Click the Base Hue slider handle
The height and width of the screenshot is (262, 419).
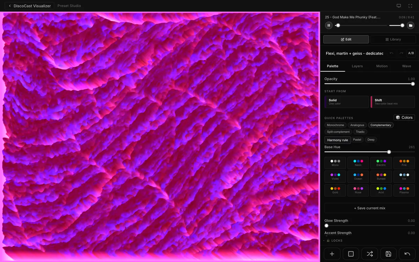tap(389, 152)
